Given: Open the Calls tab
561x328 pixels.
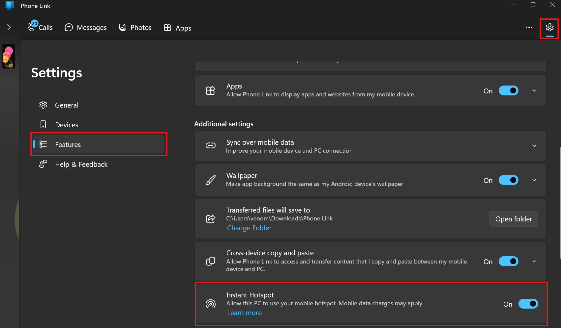Looking at the screenshot, I should 40,27.
